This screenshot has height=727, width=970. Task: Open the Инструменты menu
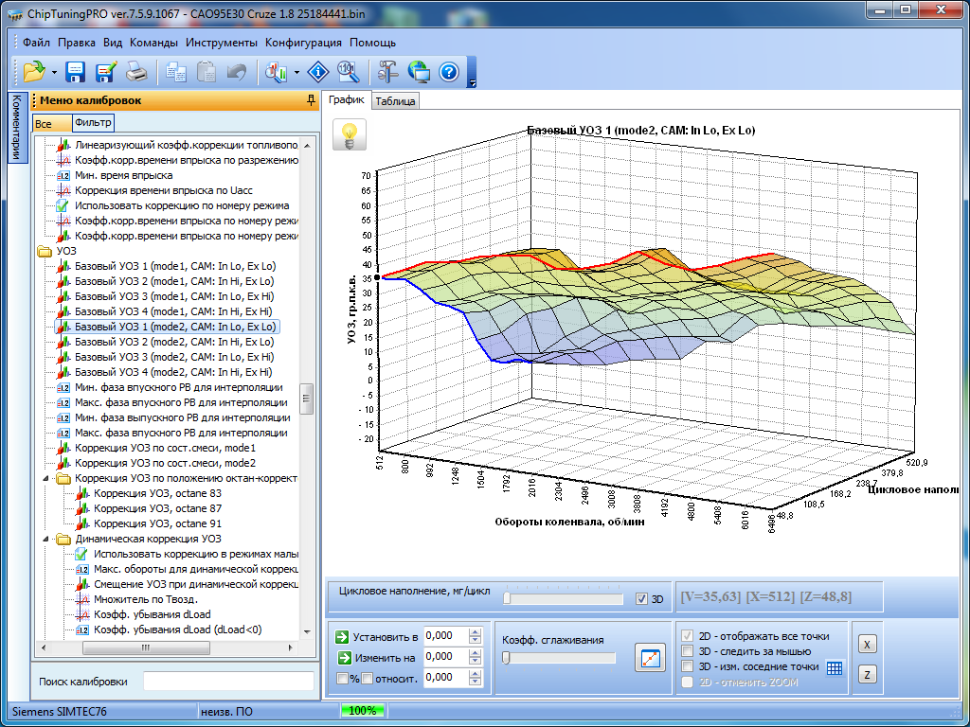(221, 43)
